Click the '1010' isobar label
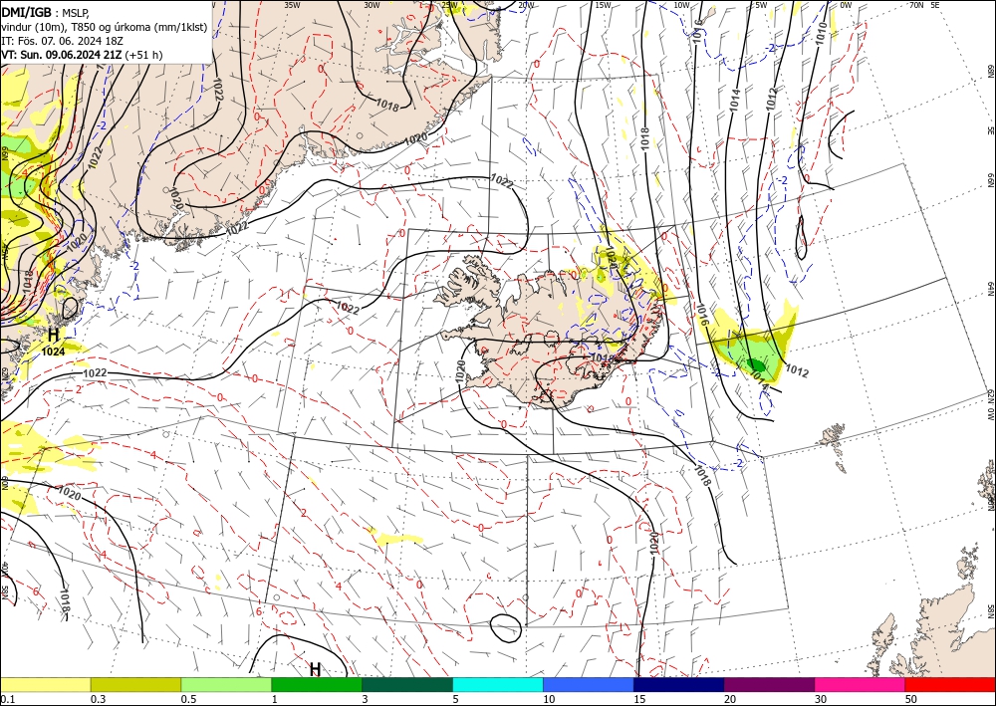Screen dimensions: 996x706 [822, 32]
